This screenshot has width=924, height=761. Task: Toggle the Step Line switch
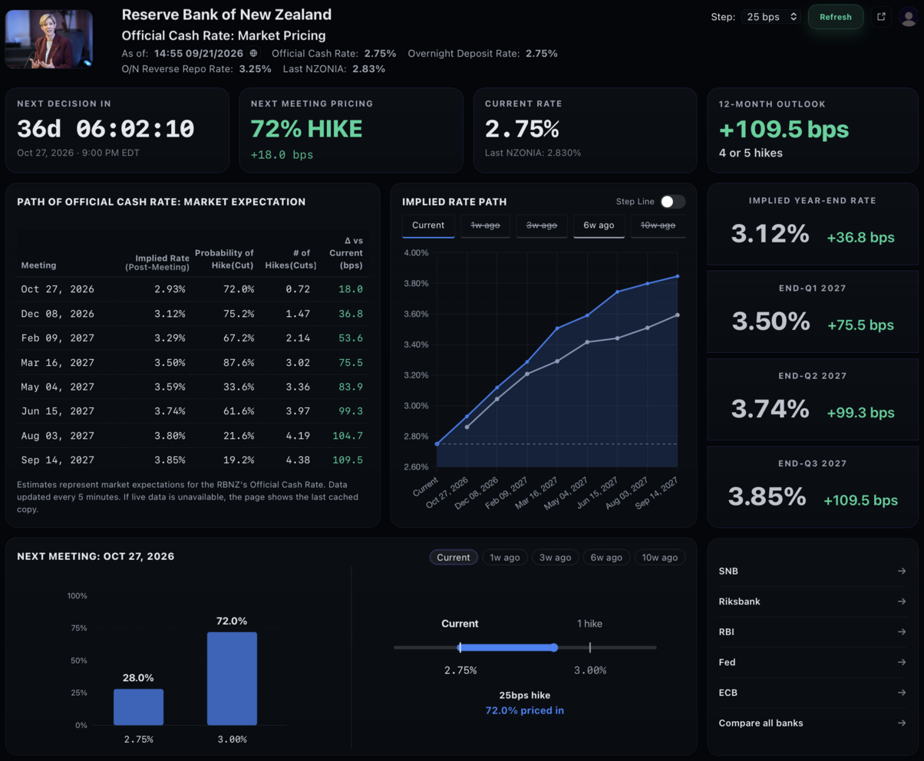click(x=673, y=201)
